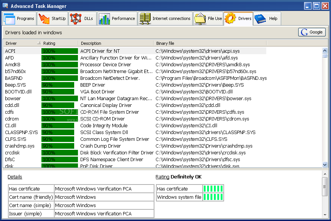Select the cdd.dll driver row
Screen dimensions: 331x221
pyautogui.click(x=135, y=105)
